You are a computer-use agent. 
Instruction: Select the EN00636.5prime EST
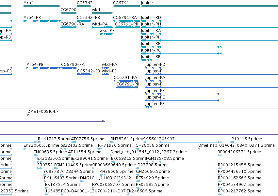(x=36, y=155)
